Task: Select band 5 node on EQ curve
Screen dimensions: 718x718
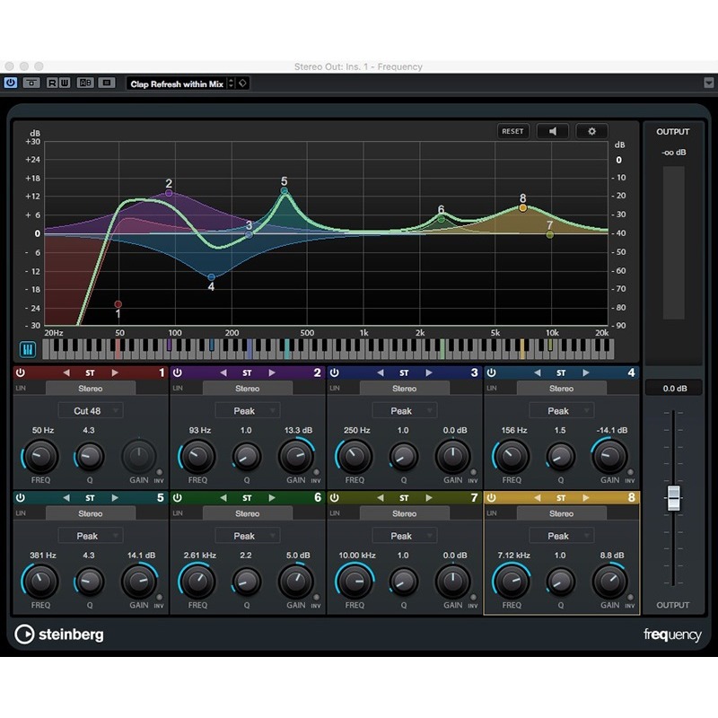Action: tap(285, 190)
